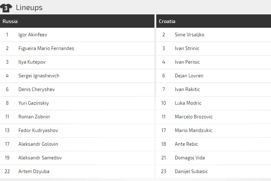Open Sime Vrsaljko player link
Screen dimensions: 271x181
click(x=189, y=35)
